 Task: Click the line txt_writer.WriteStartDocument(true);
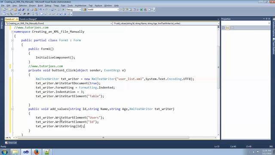[x=68, y=83]
